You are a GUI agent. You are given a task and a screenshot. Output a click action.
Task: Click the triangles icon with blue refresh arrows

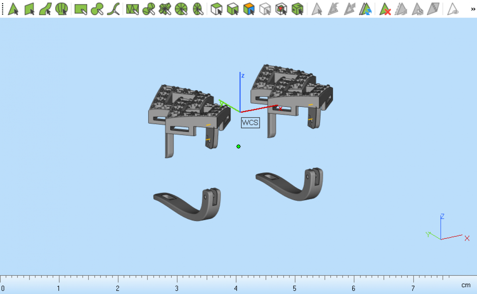(365, 9)
